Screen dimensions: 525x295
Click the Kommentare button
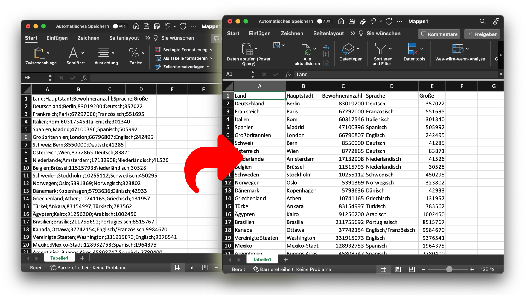point(439,34)
